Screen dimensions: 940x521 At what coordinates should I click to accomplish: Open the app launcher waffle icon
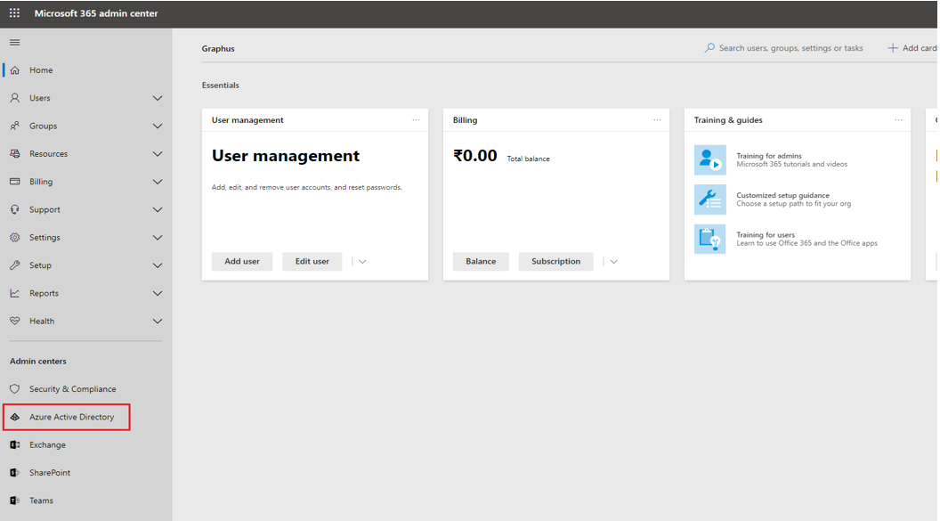14,12
